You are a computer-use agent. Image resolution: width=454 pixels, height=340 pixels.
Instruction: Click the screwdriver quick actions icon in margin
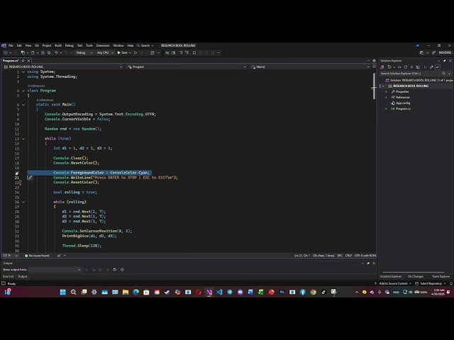(x=30, y=178)
